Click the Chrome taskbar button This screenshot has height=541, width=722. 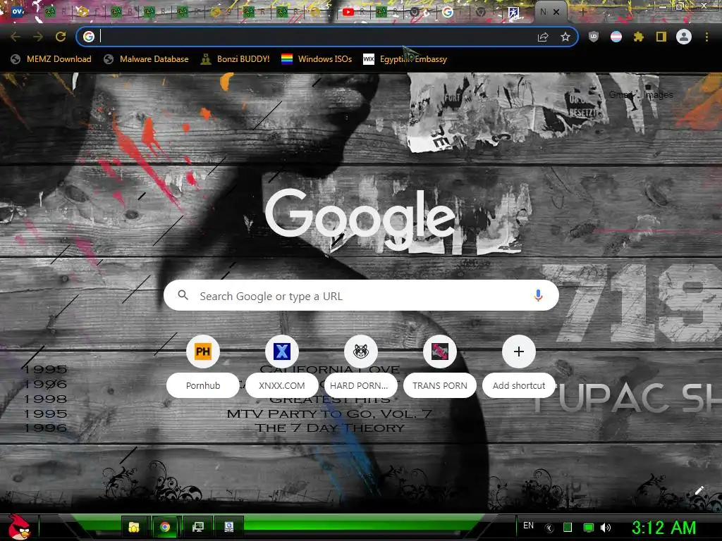[x=165, y=527]
